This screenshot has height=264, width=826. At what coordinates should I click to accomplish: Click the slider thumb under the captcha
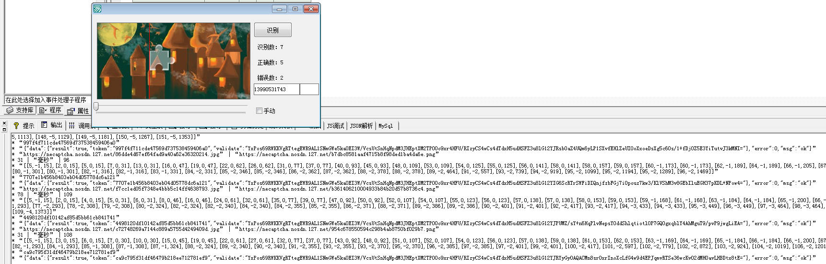[x=96, y=107]
